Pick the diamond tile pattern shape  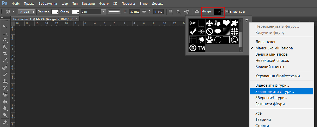(x=234, y=31)
